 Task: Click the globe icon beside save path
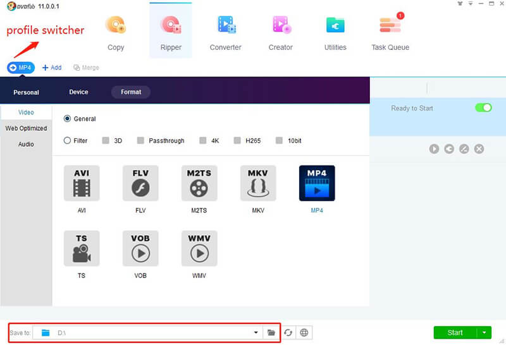(x=304, y=332)
